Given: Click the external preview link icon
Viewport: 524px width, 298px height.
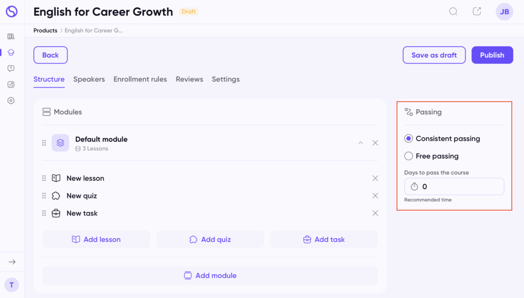Looking at the screenshot, I should 477,11.
